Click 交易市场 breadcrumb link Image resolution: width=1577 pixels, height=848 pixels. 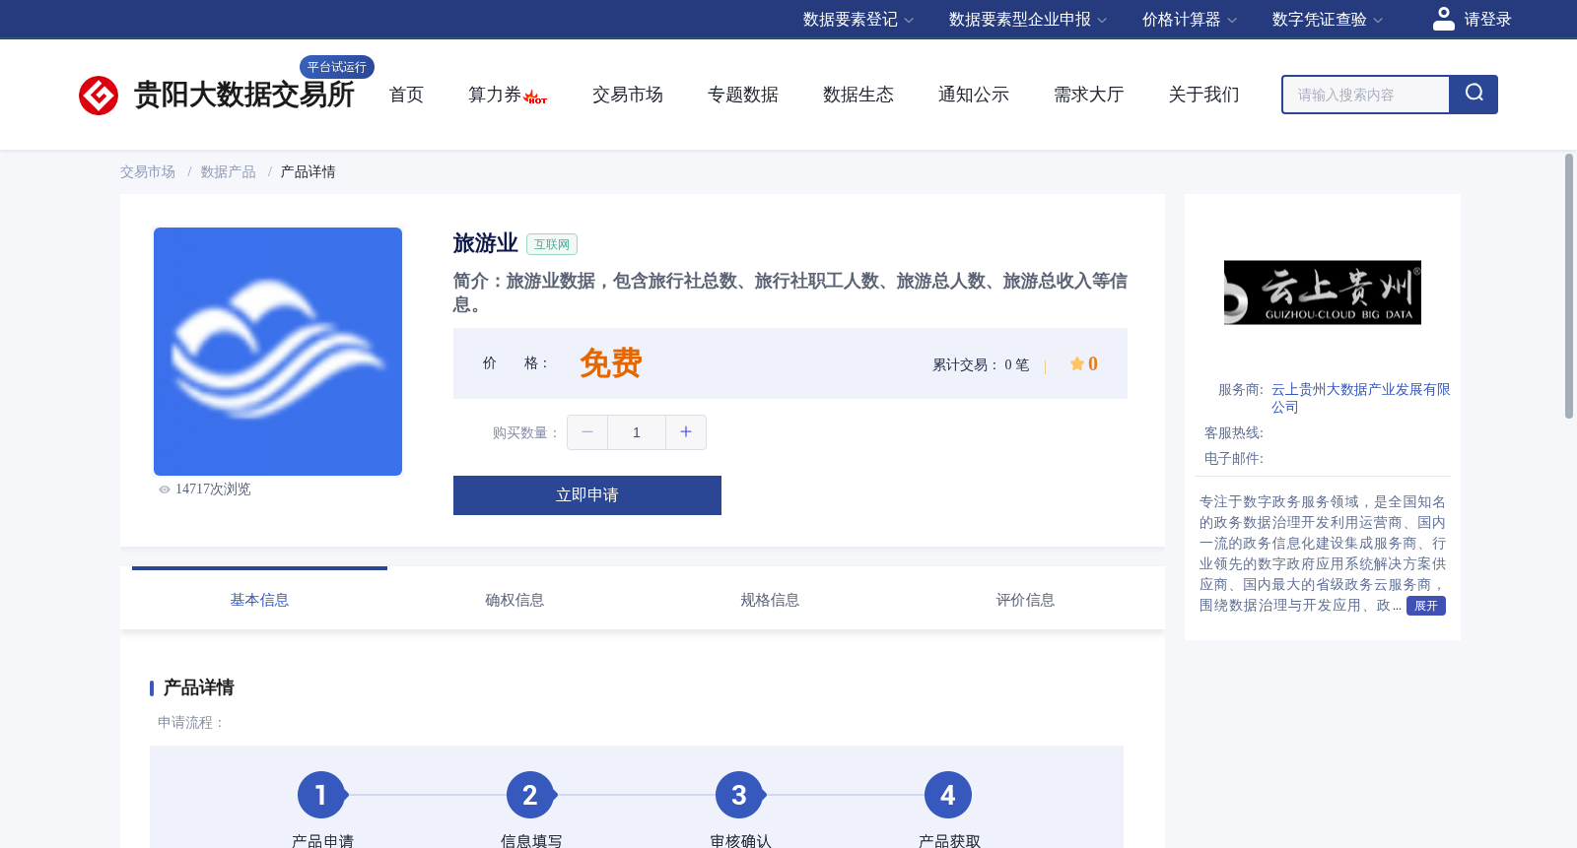pos(148,172)
